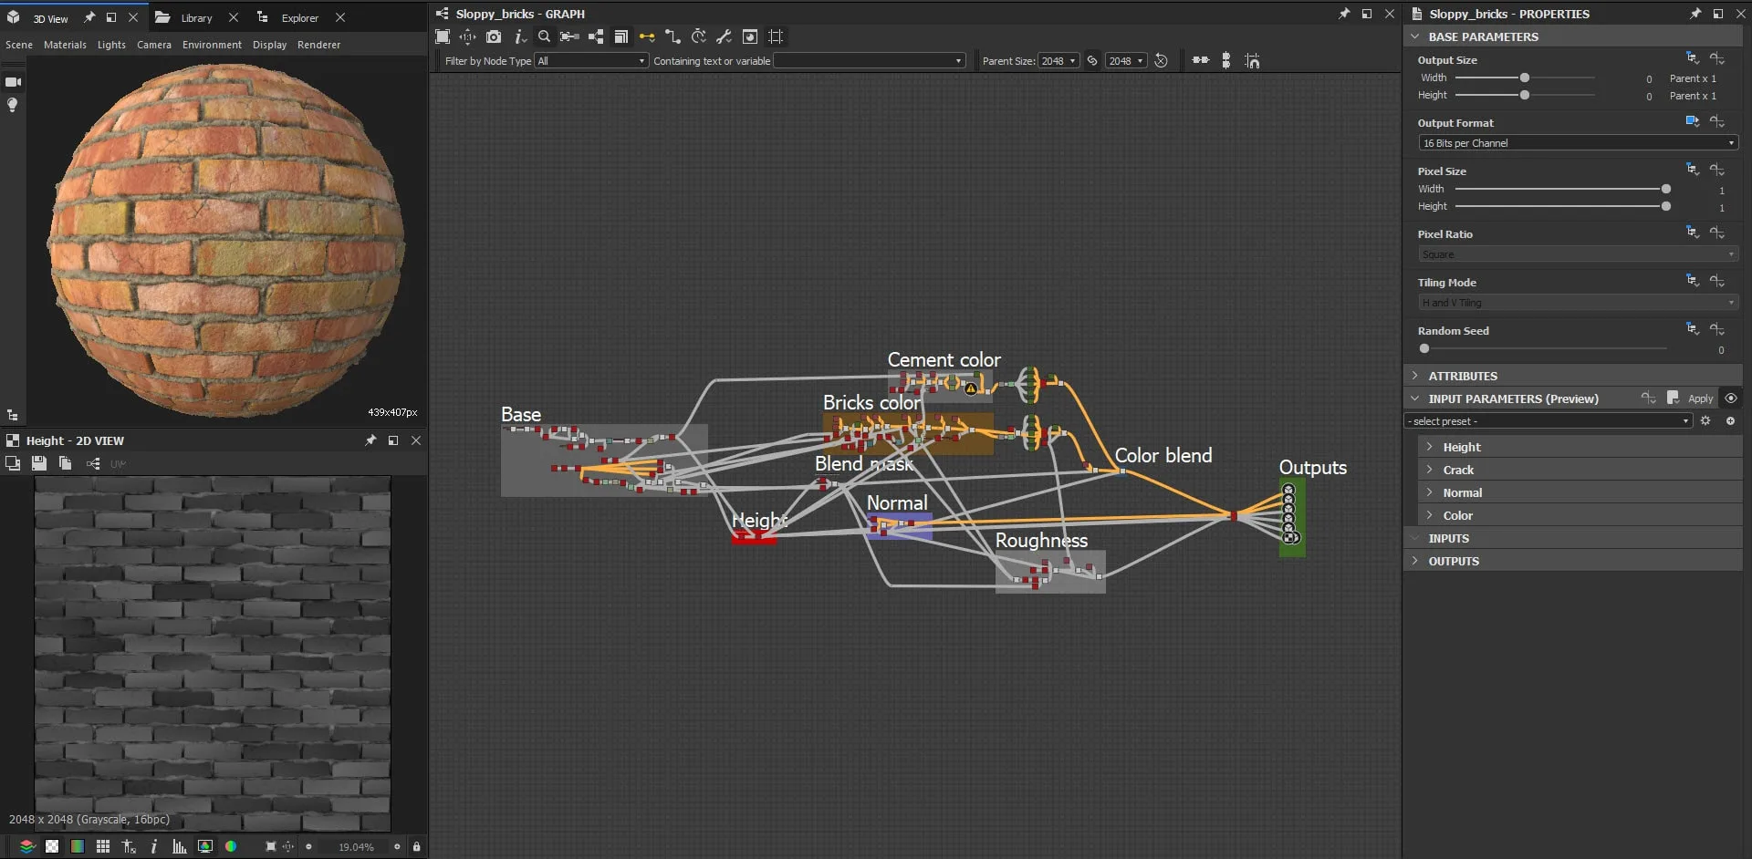Toggle the 2D view zoom lock icon
The image size is (1752, 859).
pos(416,847)
